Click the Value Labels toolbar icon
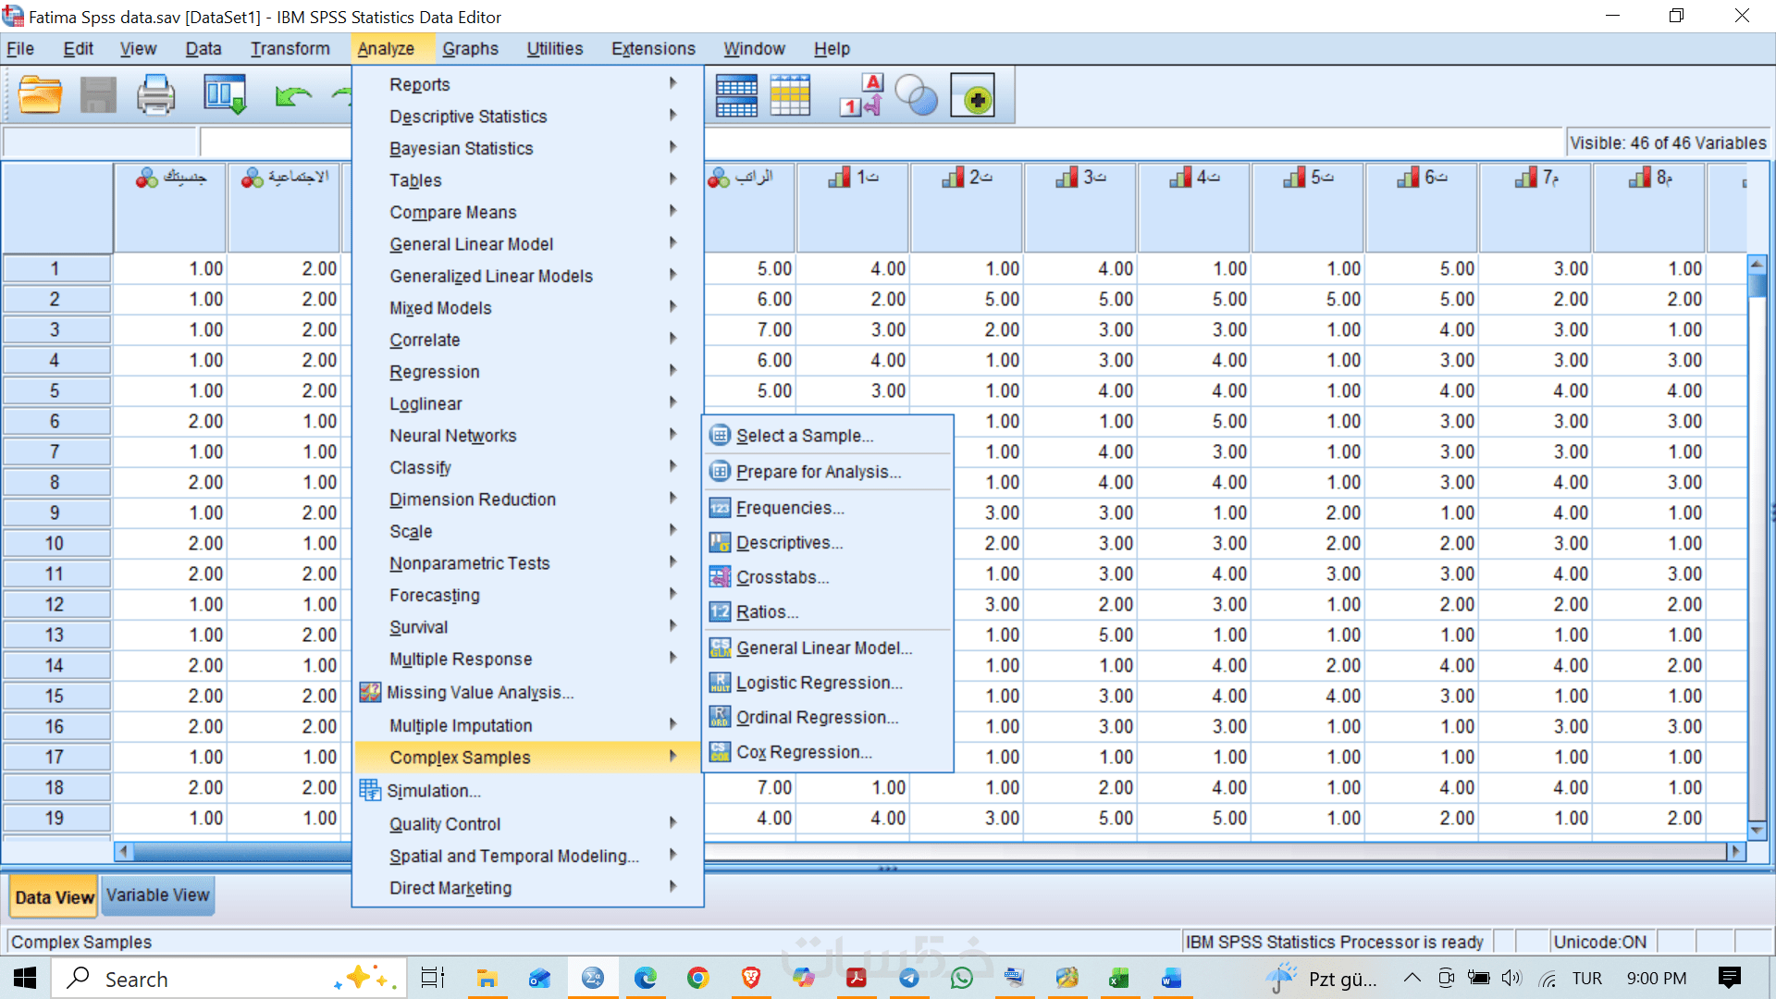Screen dimensions: 1776x999 click(861, 95)
